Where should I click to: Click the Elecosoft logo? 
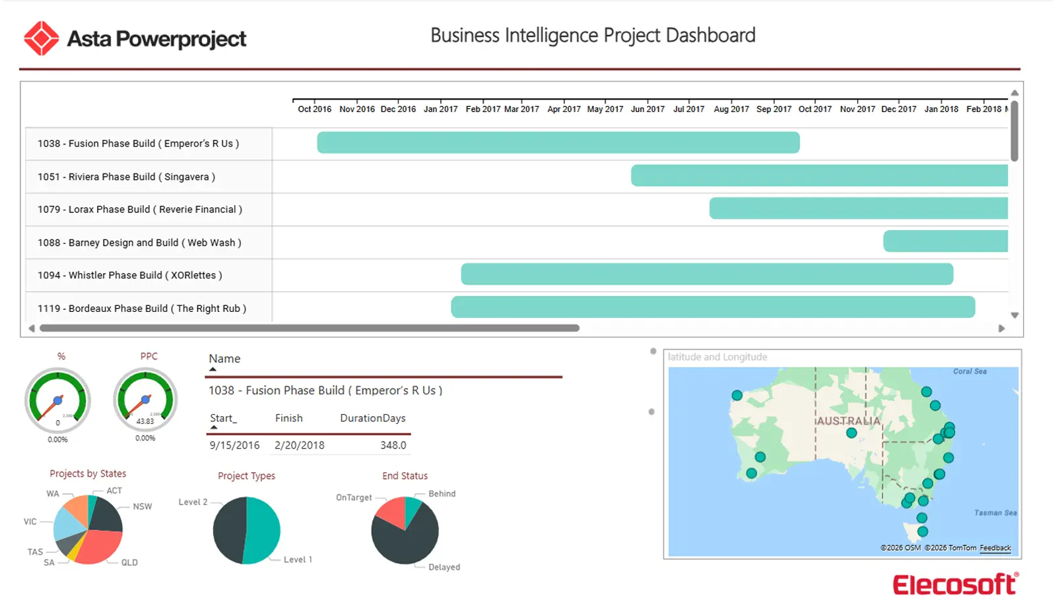[954, 583]
